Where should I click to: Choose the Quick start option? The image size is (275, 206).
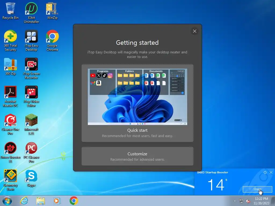coord(137,103)
